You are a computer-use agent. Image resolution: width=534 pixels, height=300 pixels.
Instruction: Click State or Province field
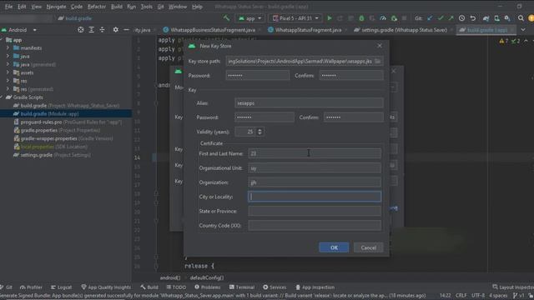coord(315,211)
